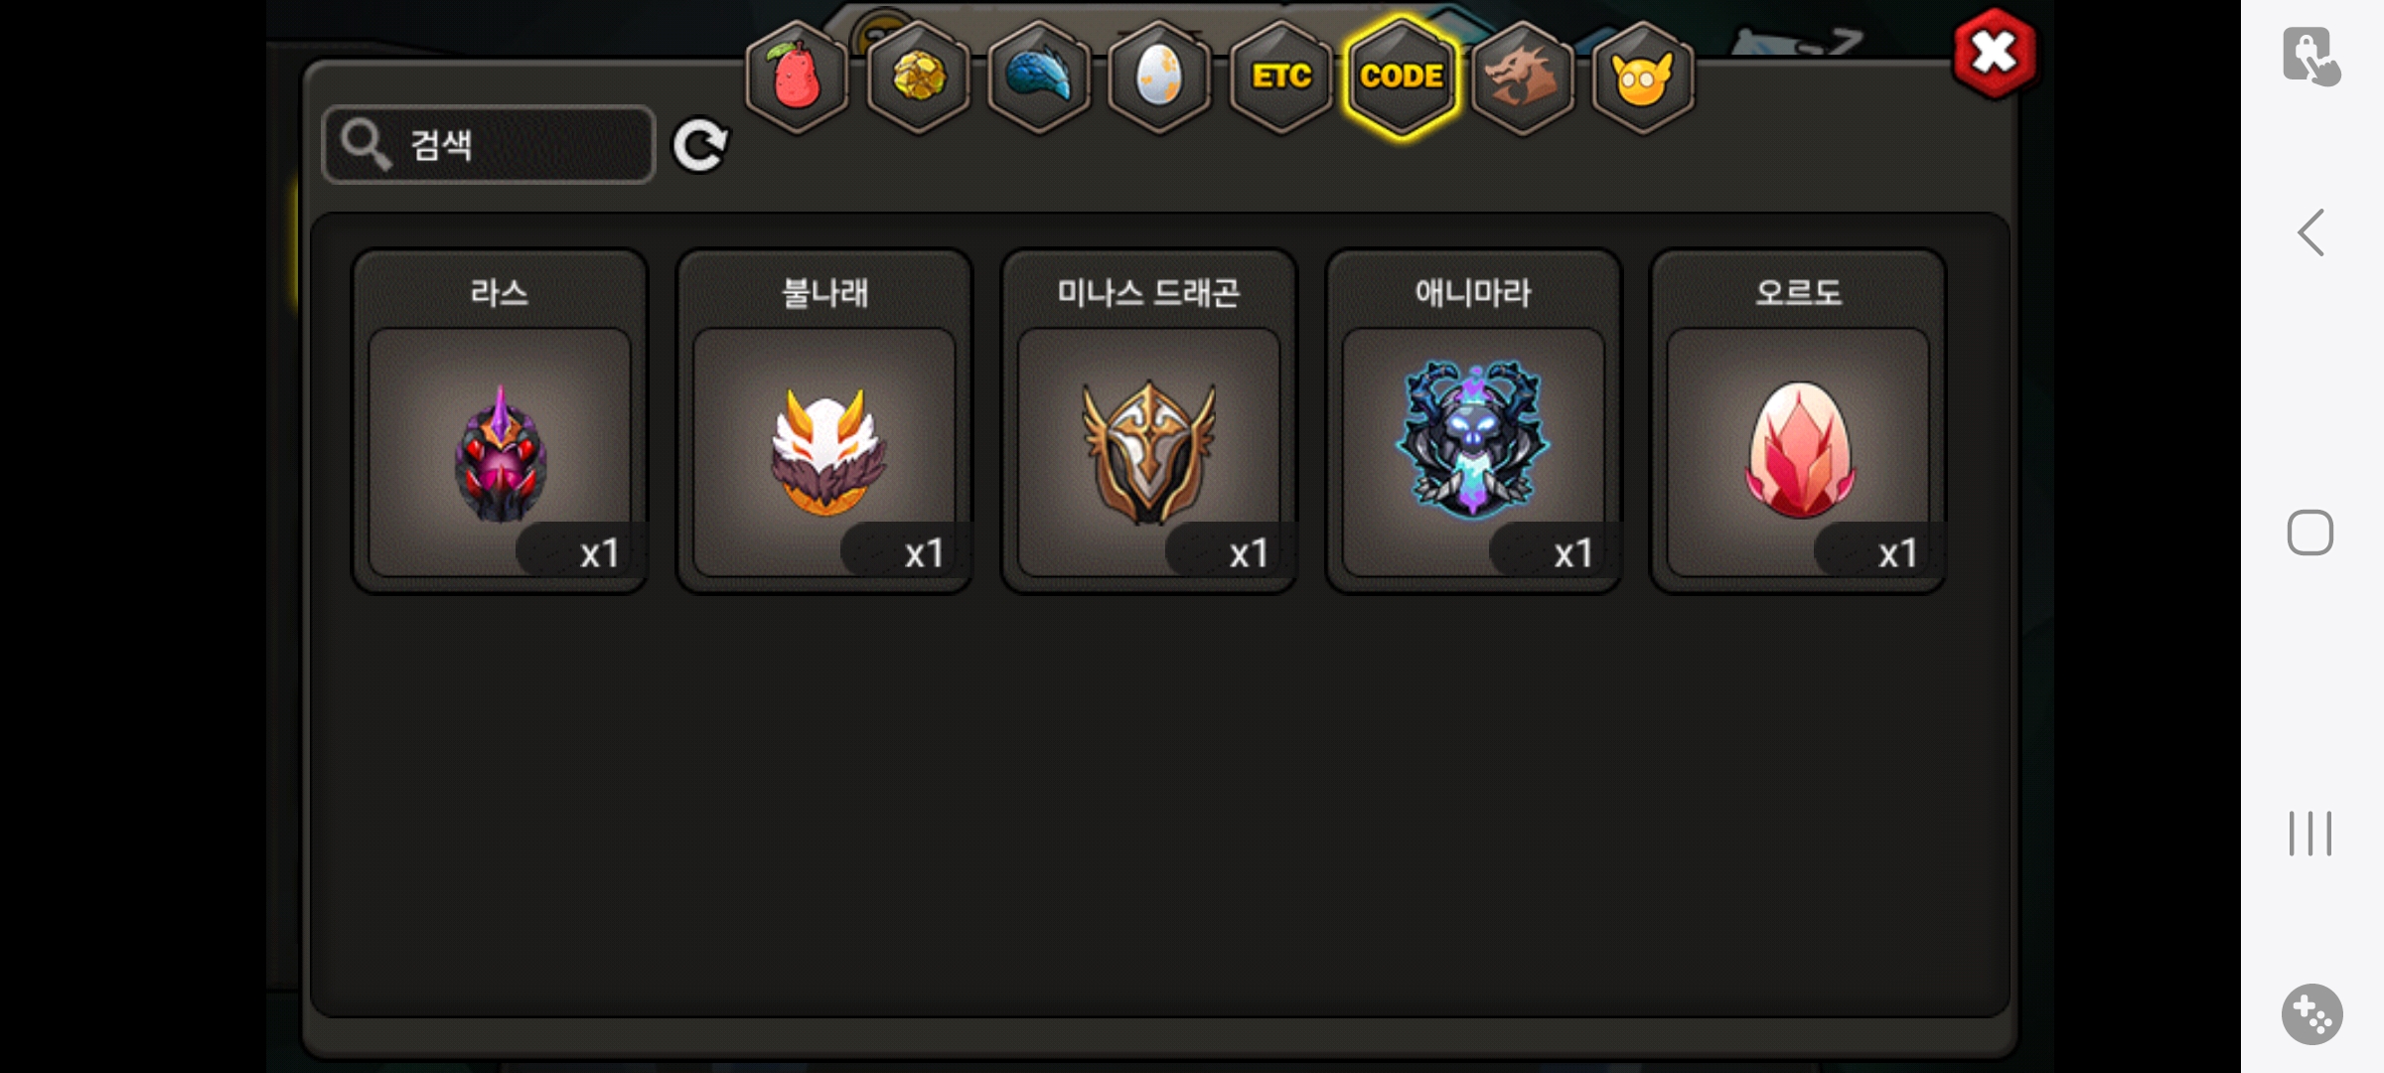Select the CODE tab
The image size is (2384, 1073).
pos(1402,77)
